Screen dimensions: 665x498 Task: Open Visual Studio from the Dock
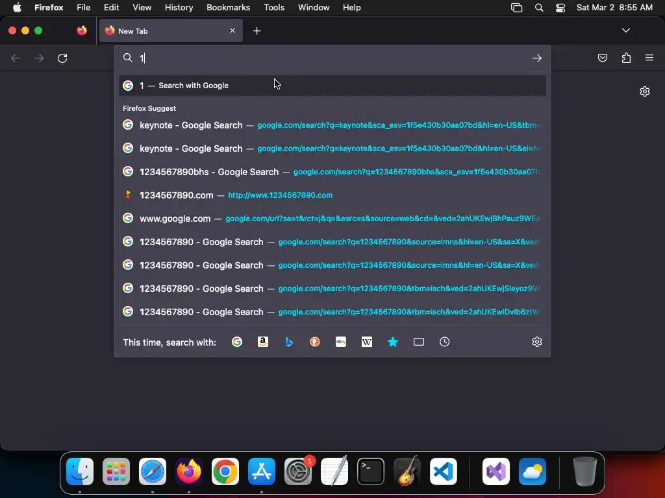pos(496,471)
